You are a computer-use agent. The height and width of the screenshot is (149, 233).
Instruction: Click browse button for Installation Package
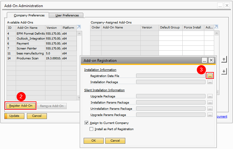[210, 82]
